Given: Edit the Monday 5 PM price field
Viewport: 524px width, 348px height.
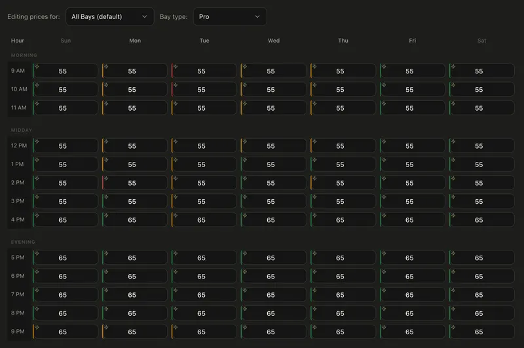Looking at the screenshot, I should click(x=135, y=258).
